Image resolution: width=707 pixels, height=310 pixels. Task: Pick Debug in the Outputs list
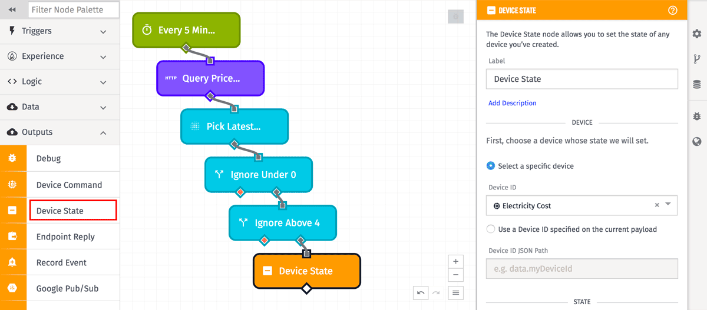tap(48, 159)
